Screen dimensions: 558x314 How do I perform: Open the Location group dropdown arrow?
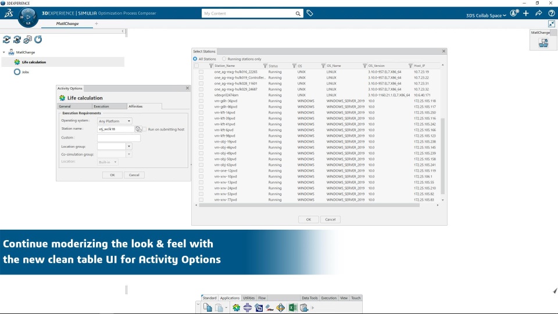tap(129, 147)
